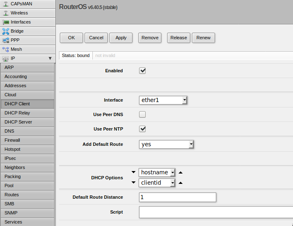Click the RouterOS v6.40.5 title
The width and height of the screenshot is (293, 226).
pyautogui.click(x=88, y=7)
